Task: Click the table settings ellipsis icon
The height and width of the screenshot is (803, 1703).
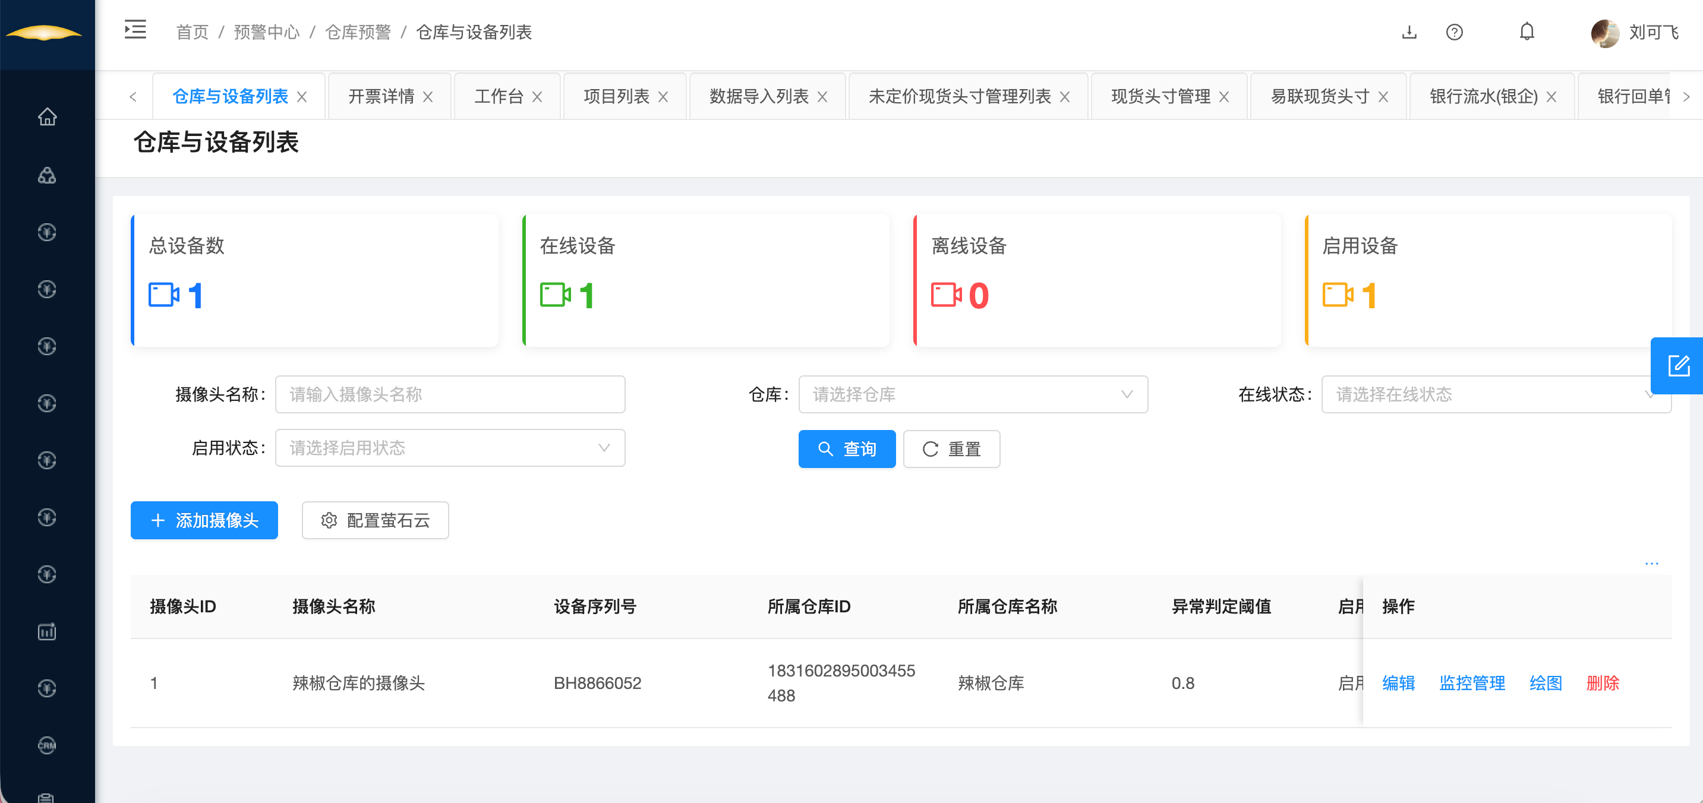Action: [1651, 563]
